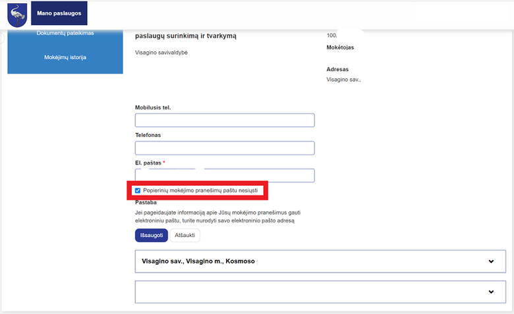The image size is (514, 314).
Task: Go to Mokėjimų istorija in the sidebar
Action: 65,57
